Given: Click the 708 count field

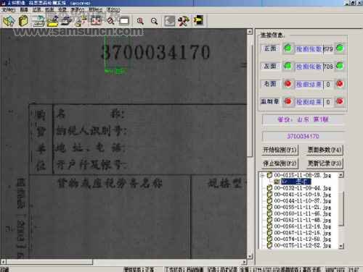Looking at the screenshot, I should coord(328,67).
